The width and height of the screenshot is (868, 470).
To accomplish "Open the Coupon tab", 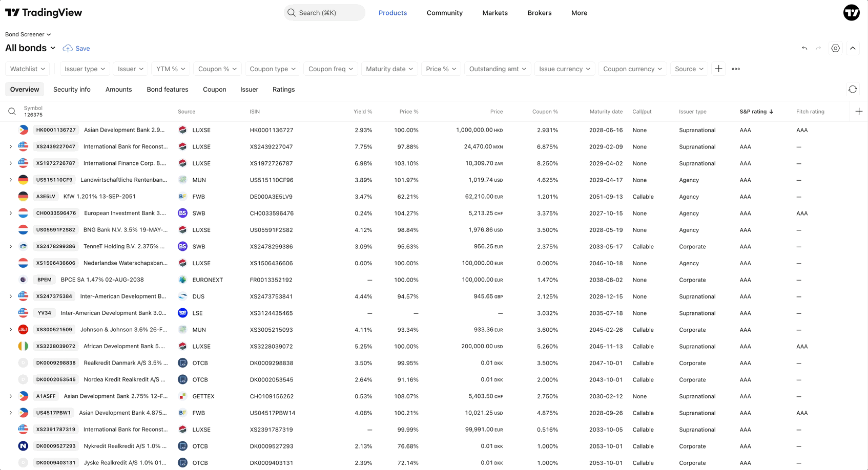I will click(214, 89).
